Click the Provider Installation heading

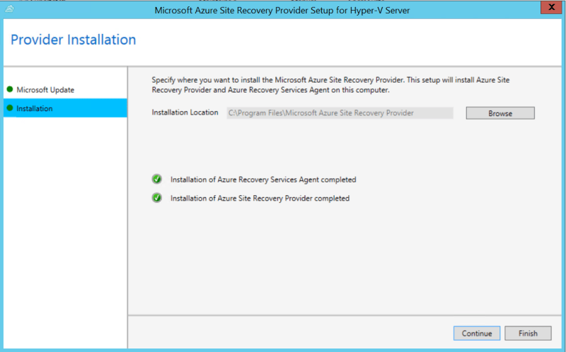(74, 40)
